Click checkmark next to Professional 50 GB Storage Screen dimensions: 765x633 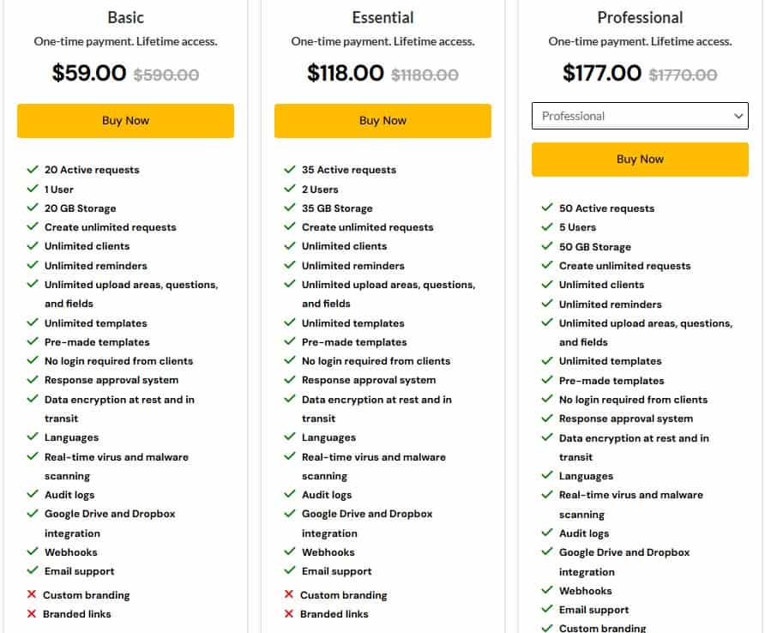pyautogui.click(x=547, y=246)
